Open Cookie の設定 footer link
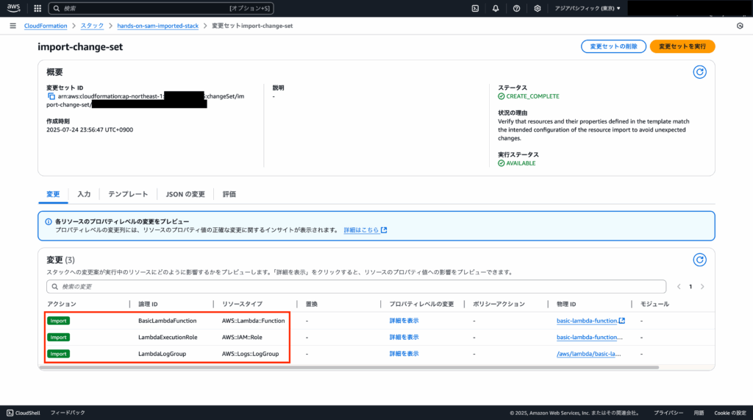 point(730,413)
